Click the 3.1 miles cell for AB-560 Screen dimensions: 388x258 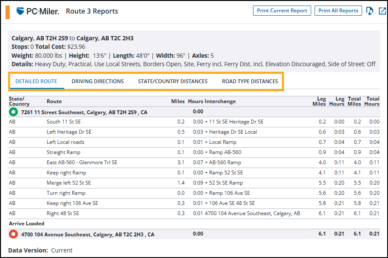[x=181, y=163]
